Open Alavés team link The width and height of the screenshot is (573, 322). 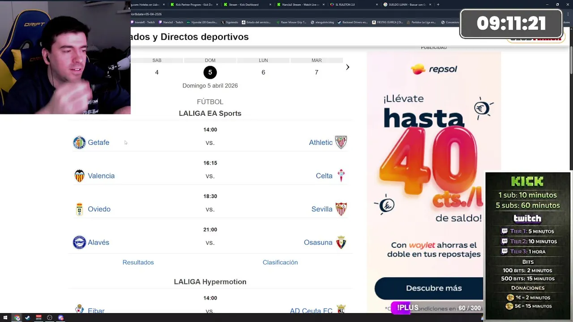(x=98, y=242)
